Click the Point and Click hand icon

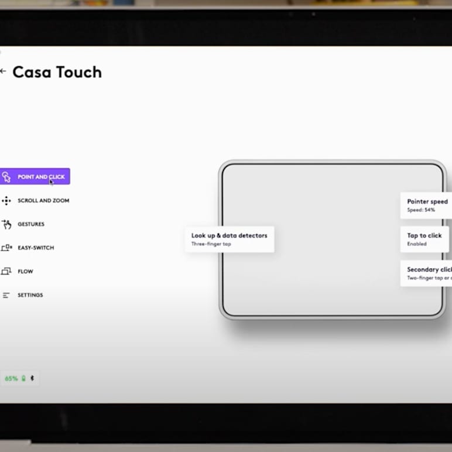[x=6, y=176]
